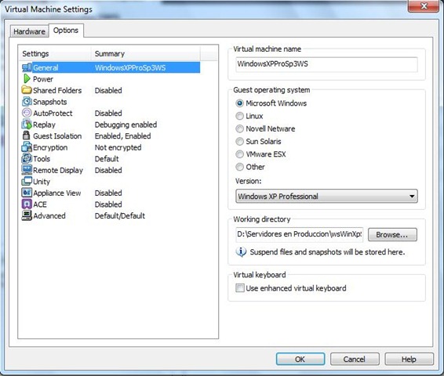Click the Virtual machine name text field

pyautogui.click(x=326, y=64)
